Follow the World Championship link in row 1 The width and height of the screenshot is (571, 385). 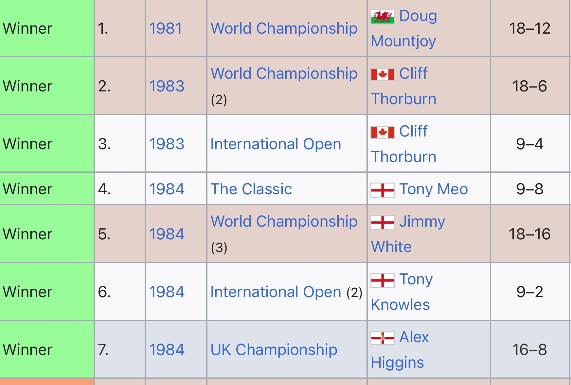(284, 28)
